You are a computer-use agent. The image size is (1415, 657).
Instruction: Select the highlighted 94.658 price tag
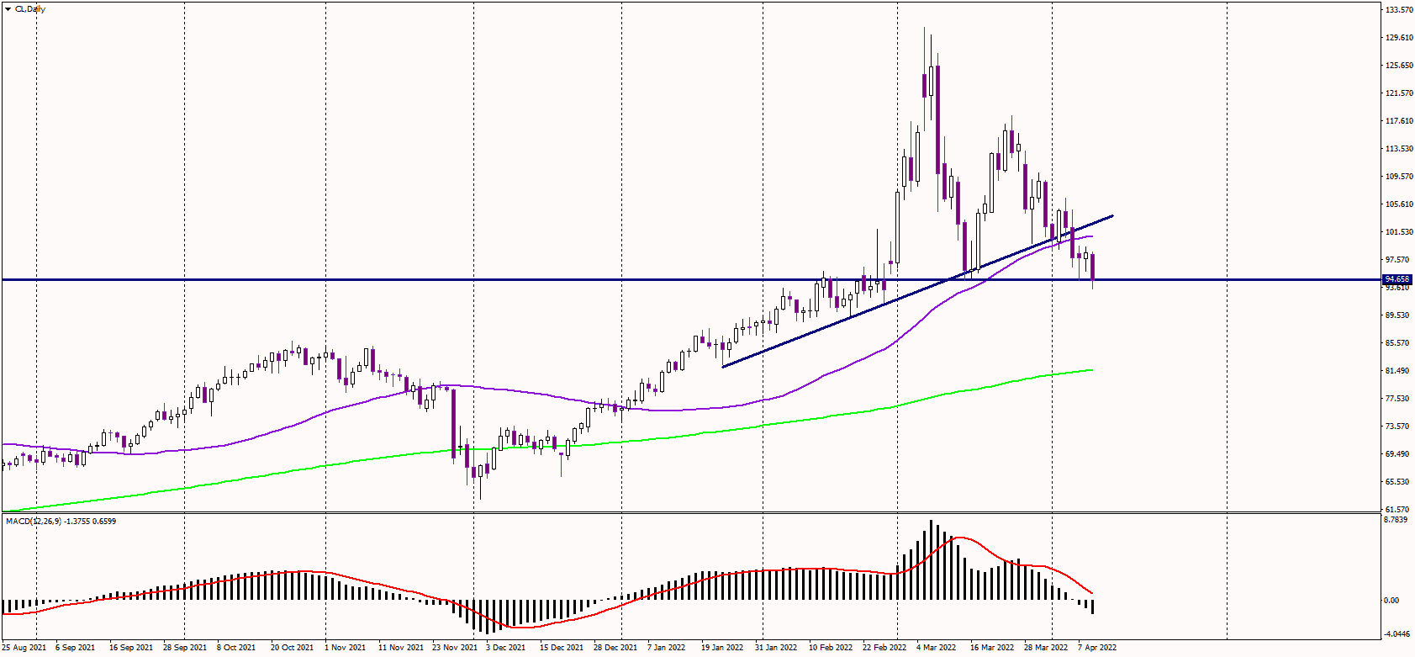(x=1397, y=279)
